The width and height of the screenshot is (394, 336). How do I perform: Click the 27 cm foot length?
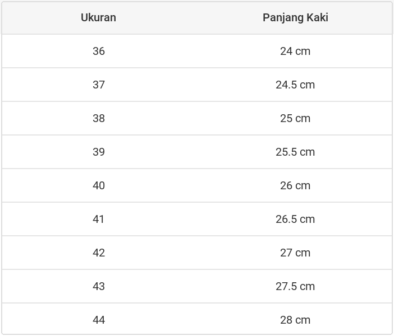click(295, 253)
